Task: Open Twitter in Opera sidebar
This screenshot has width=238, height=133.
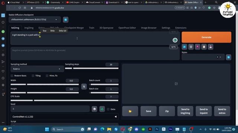Action: [3, 45]
